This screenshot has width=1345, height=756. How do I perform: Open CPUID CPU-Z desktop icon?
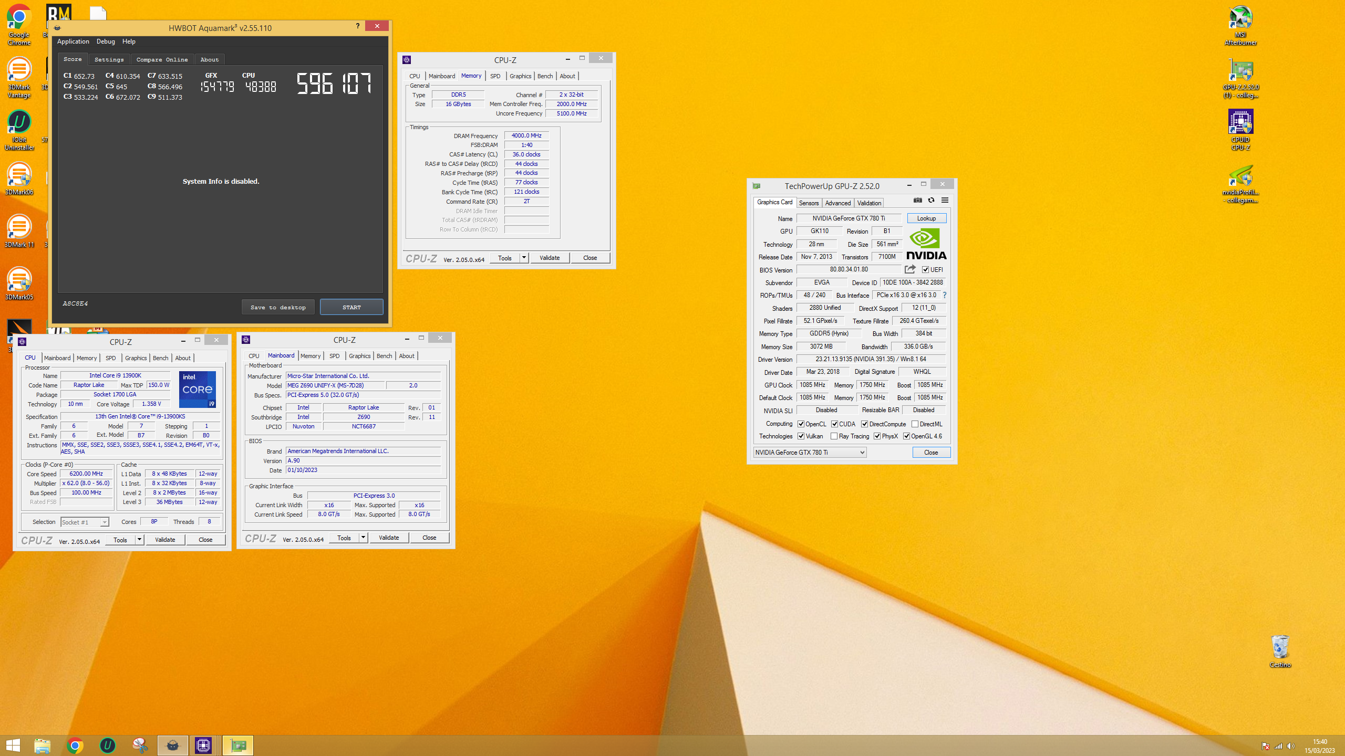1240,130
